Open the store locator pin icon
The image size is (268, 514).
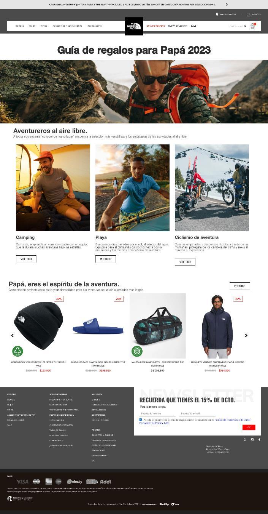[217, 14]
